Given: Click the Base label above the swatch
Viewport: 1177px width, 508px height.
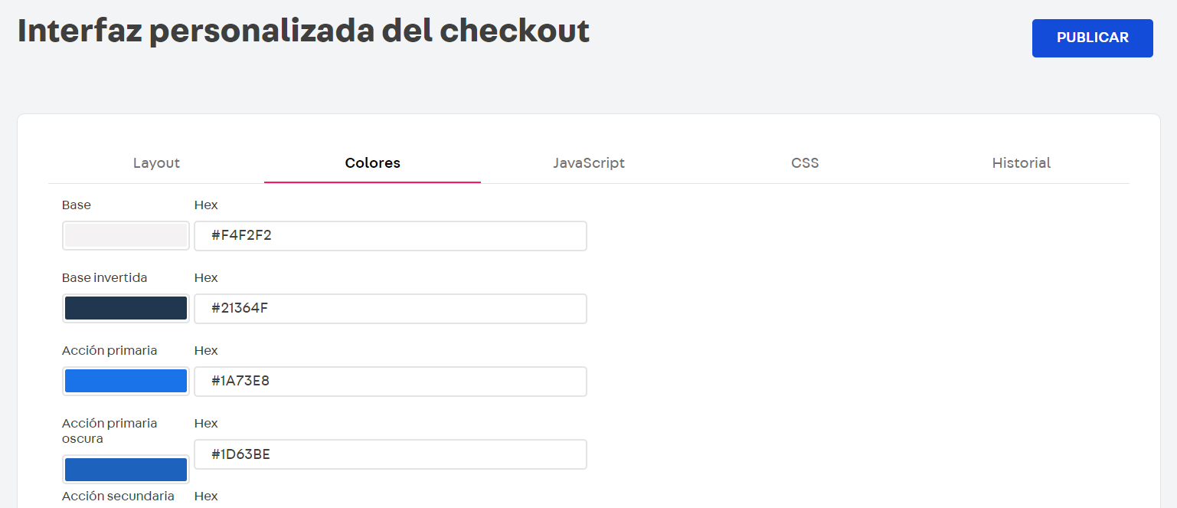Looking at the screenshot, I should [76, 205].
